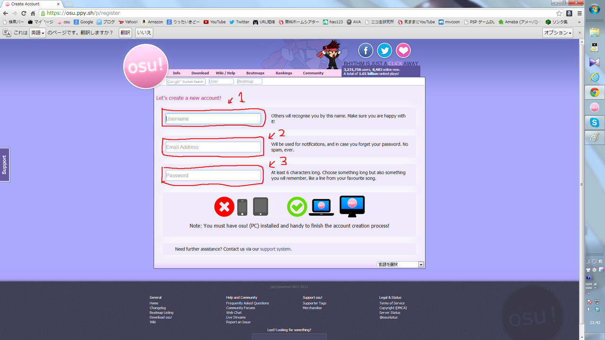Open the Yahoo! bookmark
605x340 pixels.
tap(128, 22)
